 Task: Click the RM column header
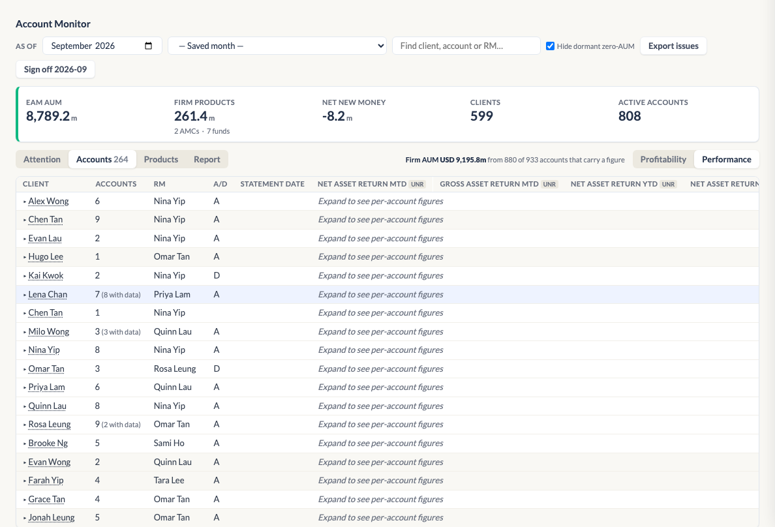(159, 184)
